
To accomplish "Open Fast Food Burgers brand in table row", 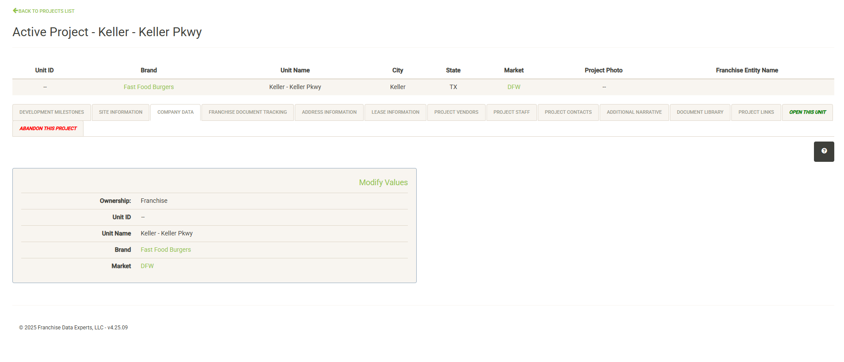I will pos(148,87).
